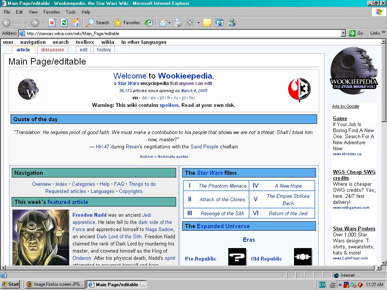This screenshot has height=290, width=387.
Task: Switch to Image:Firefox screen.JPG taskbar window
Action: pos(54,284)
